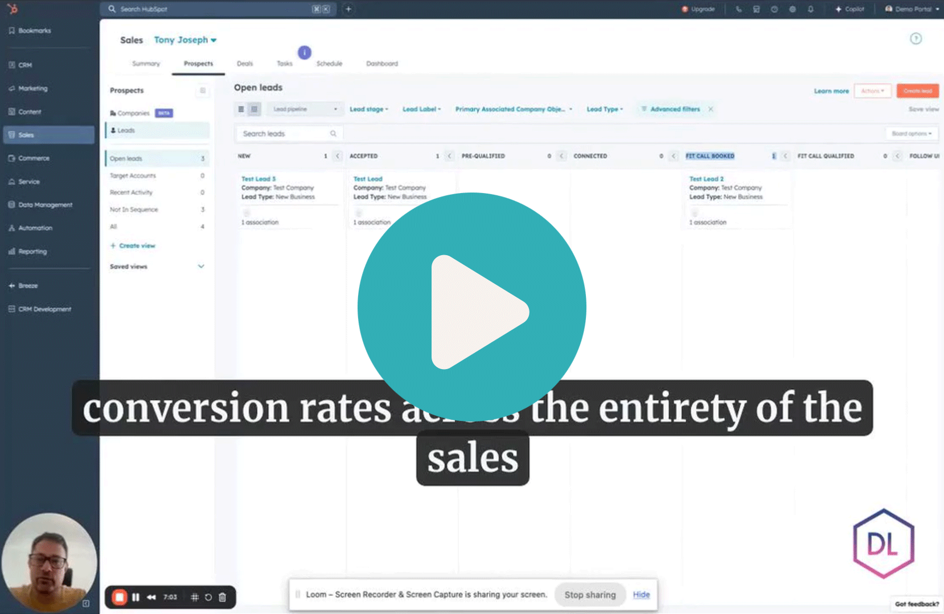Open the notifications bell

click(x=811, y=9)
